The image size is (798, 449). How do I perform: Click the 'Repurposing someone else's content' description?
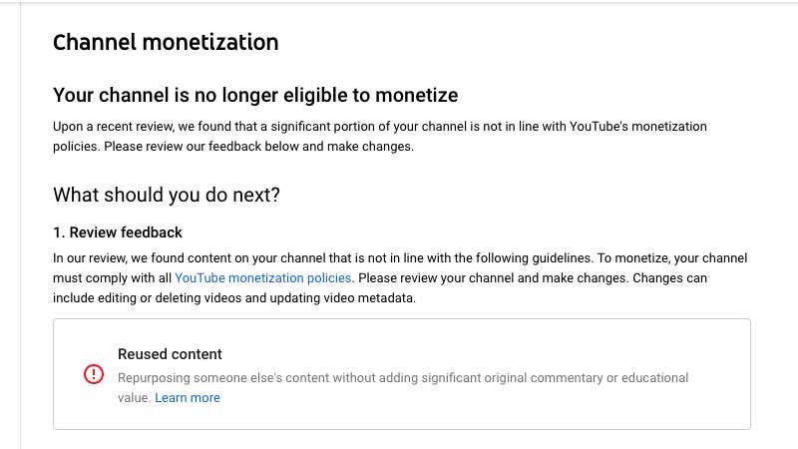[x=403, y=387]
